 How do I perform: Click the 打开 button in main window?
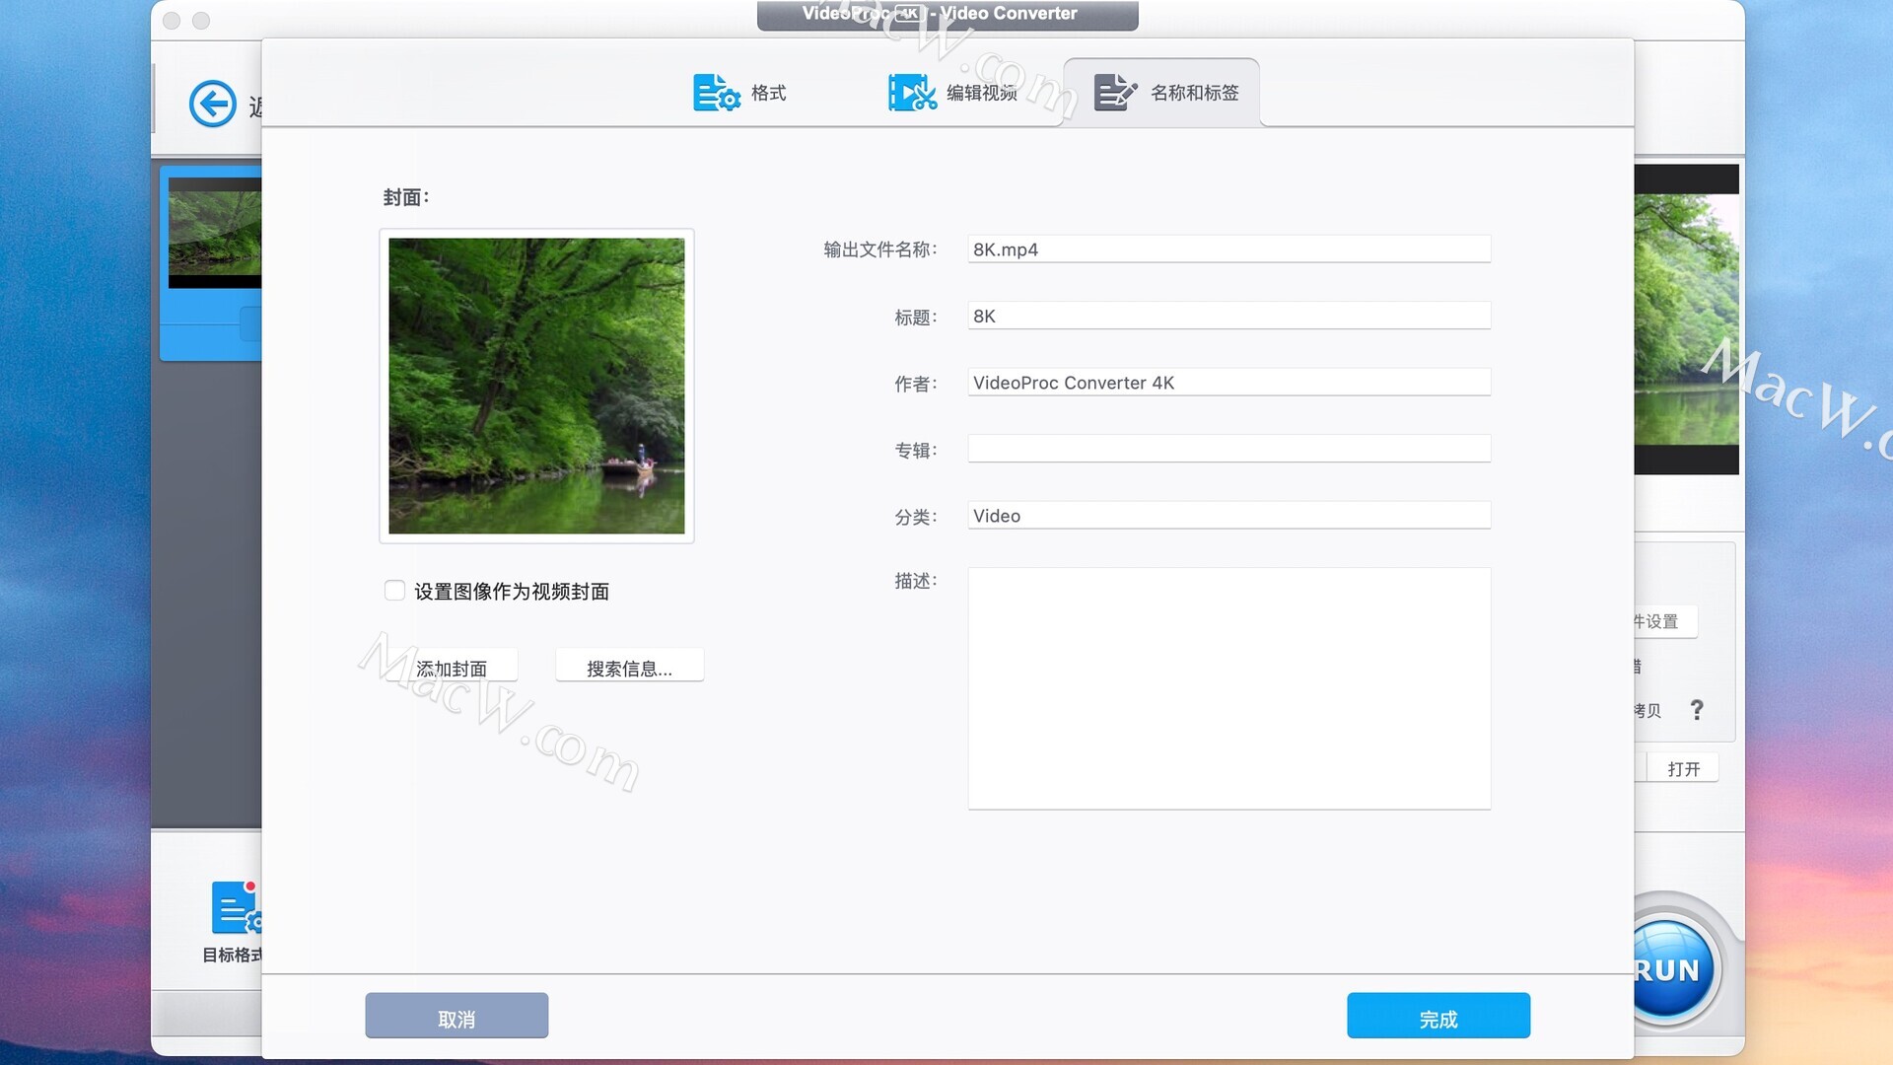point(1683,768)
